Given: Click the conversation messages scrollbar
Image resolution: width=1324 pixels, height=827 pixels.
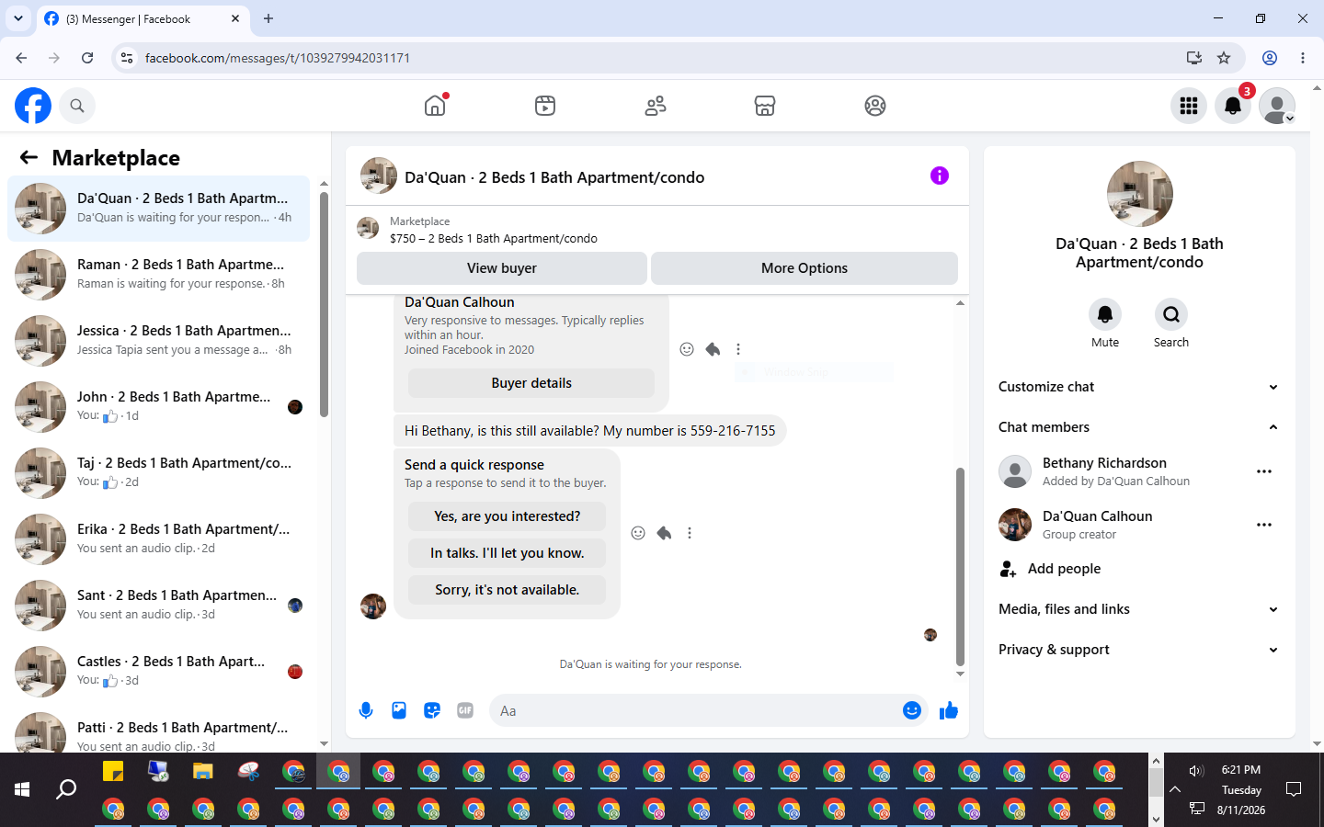Looking at the screenshot, I should pyautogui.click(x=960, y=566).
